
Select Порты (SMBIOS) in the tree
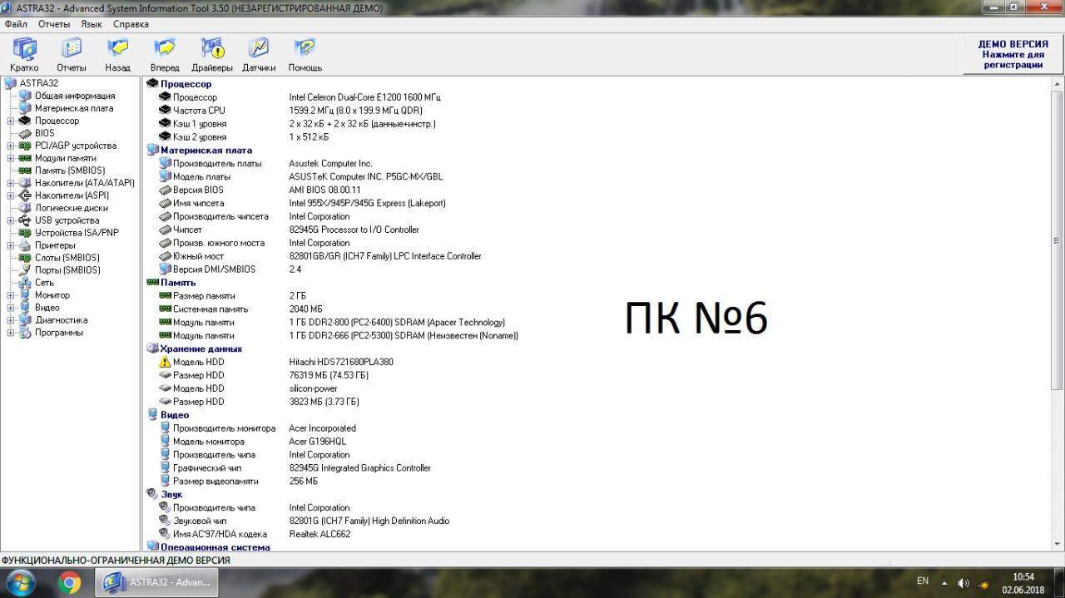(x=67, y=270)
